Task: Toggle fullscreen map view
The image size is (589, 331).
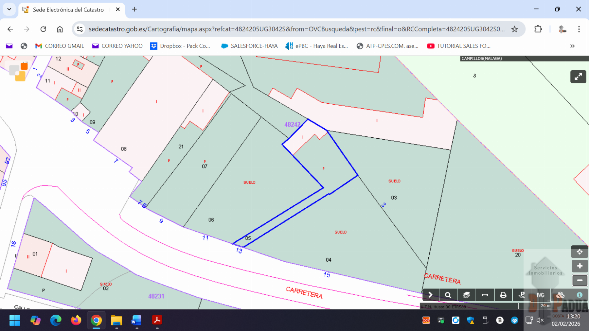Action: [x=578, y=77]
